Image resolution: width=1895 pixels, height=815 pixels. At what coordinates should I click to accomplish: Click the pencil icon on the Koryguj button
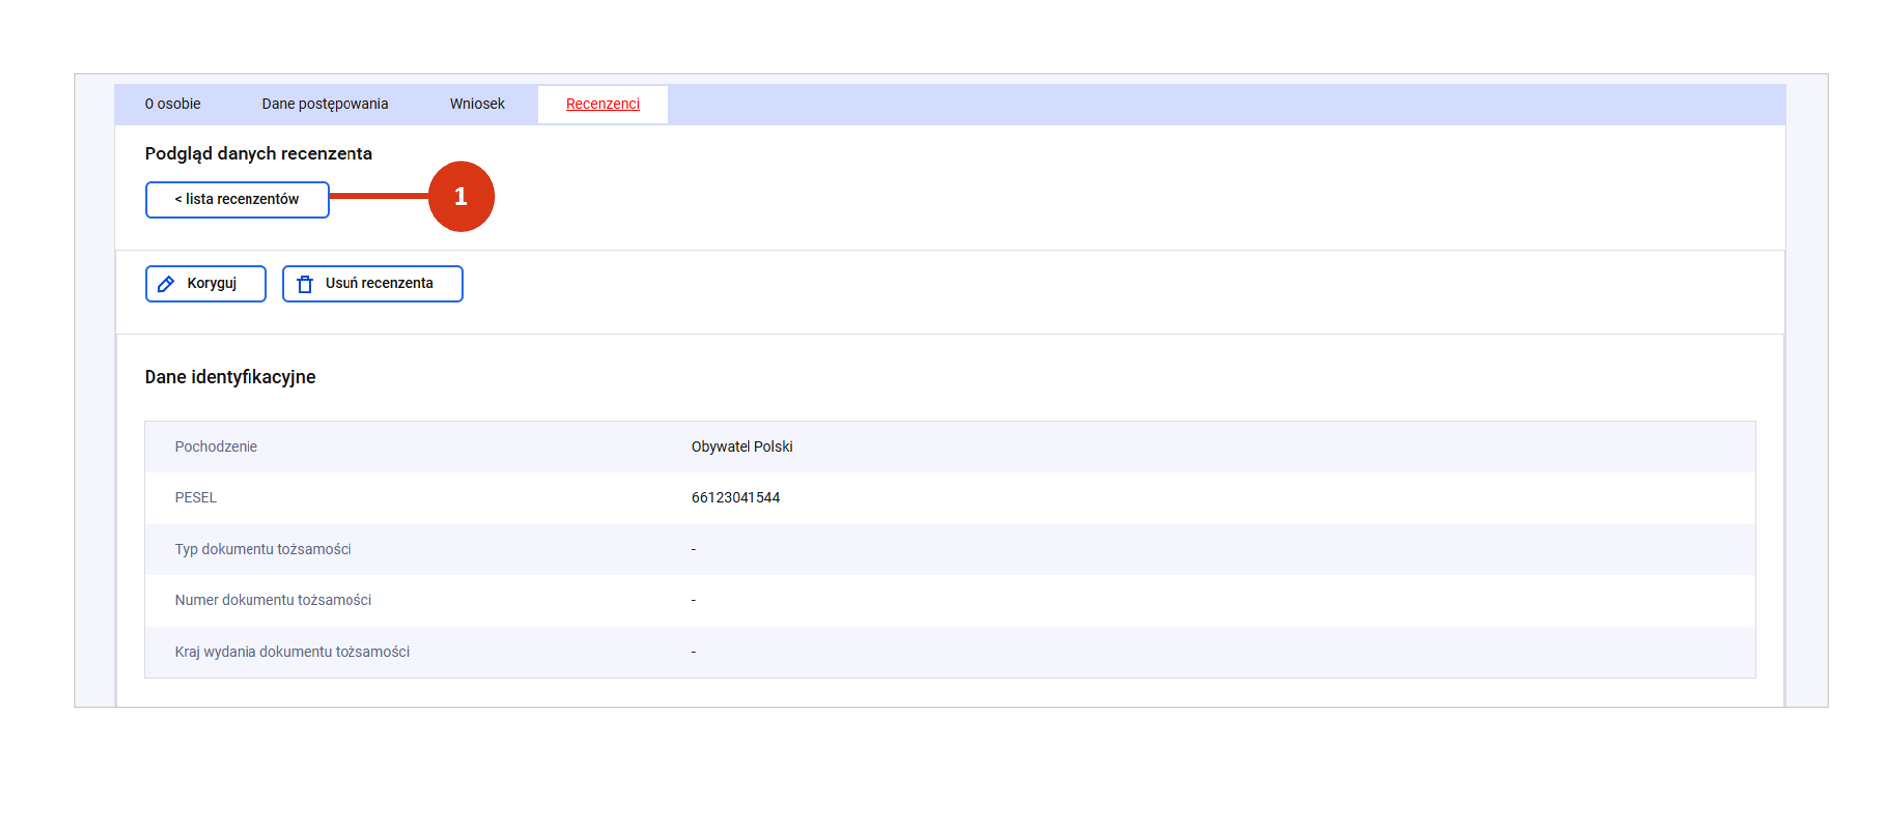coord(166,284)
